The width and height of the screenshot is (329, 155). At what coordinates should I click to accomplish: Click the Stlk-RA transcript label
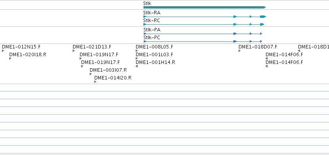coord(152,13)
